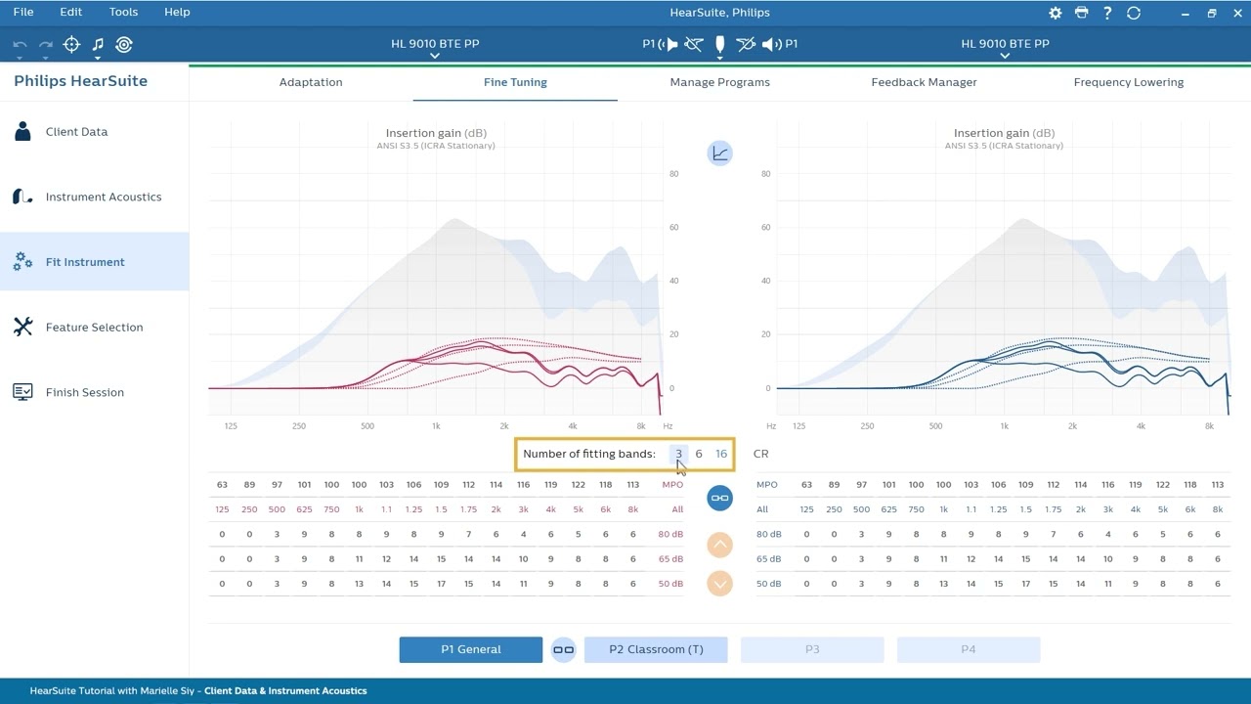
Task: Mute left P1 instrument speaker icon
Action: click(669, 44)
